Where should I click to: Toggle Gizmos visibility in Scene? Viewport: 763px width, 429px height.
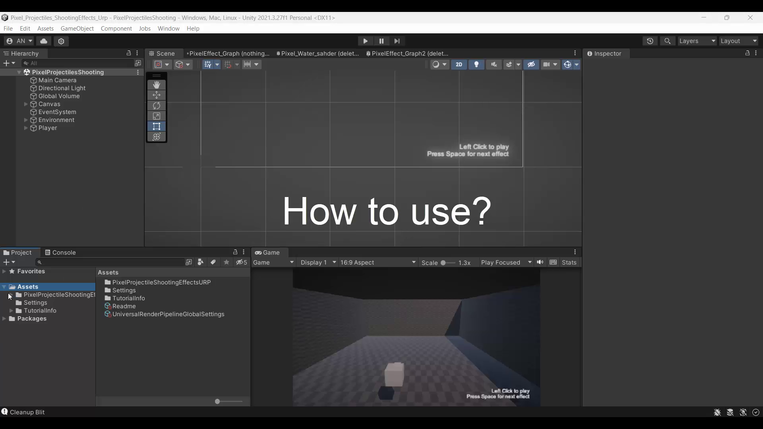(568, 64)
